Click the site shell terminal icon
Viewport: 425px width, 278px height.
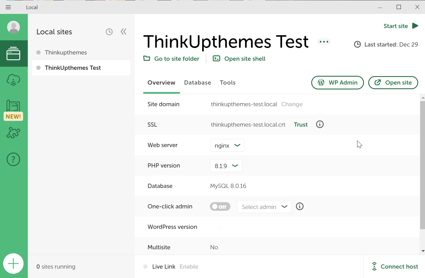coord(216,58)
